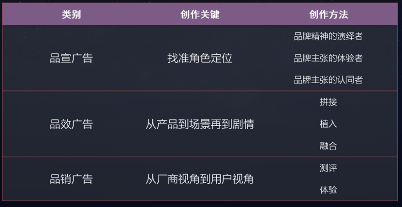Click the 从产品到场景再到剧情 text

[x=200, y=124]
